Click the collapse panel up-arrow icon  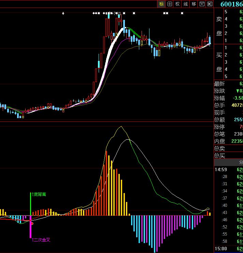(202, 4)
